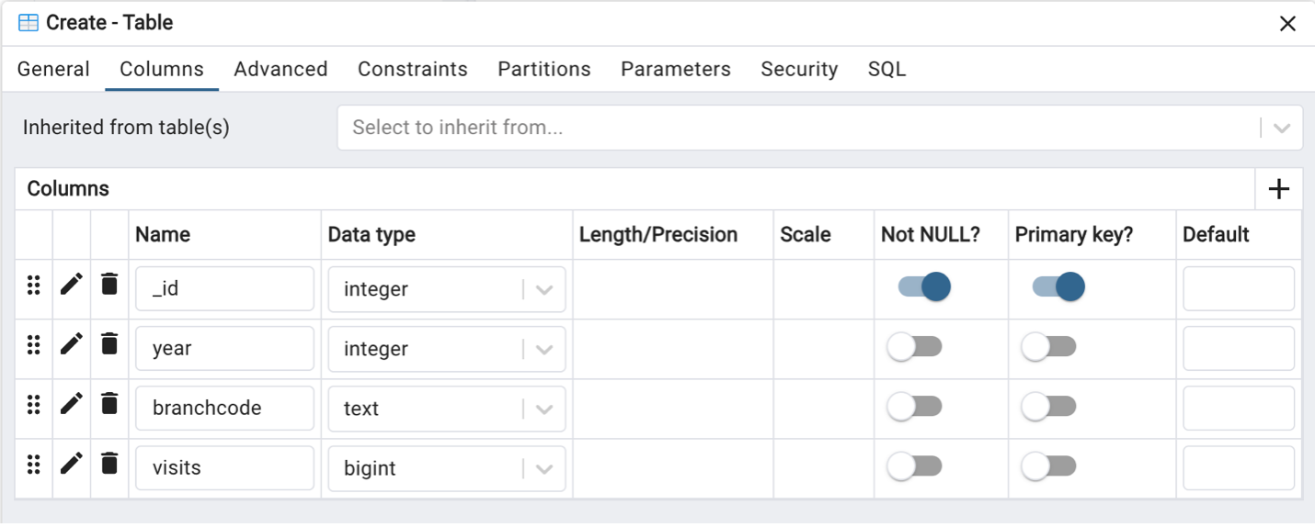Open Inherited from table(s) dropdown

tap(820, 128)
